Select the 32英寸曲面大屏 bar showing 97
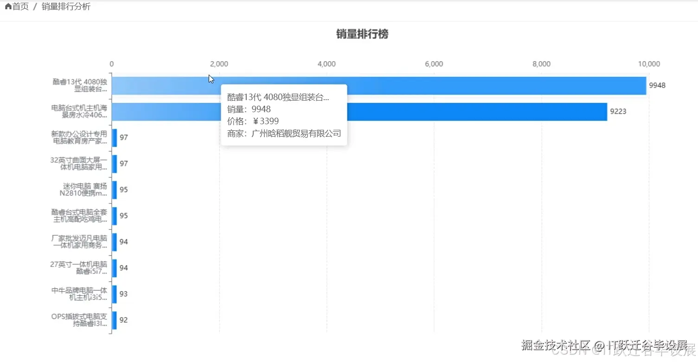Image resolution: width=698 pixels, height=362 pixels. [115, 164]
